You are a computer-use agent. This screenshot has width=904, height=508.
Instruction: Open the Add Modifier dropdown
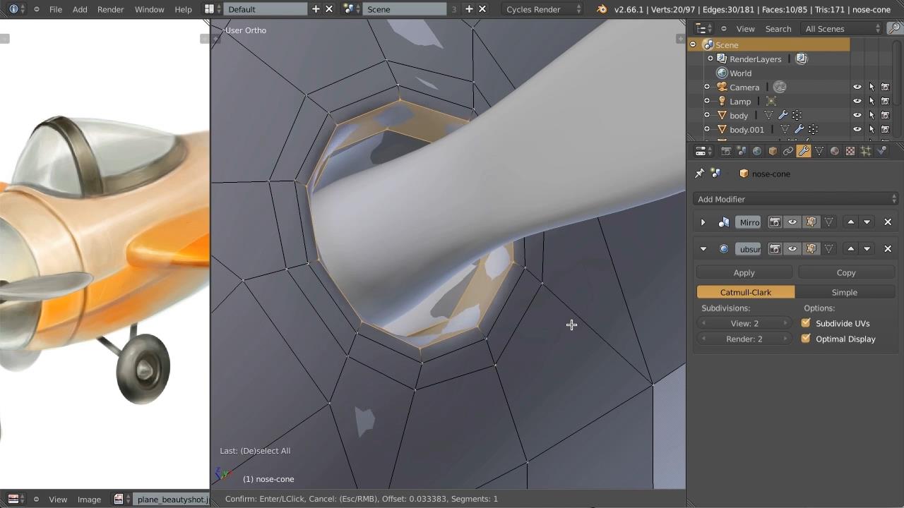(796, 199)
